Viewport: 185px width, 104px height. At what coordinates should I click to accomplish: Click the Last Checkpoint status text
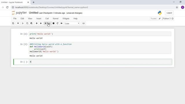(x=52, y=13)
